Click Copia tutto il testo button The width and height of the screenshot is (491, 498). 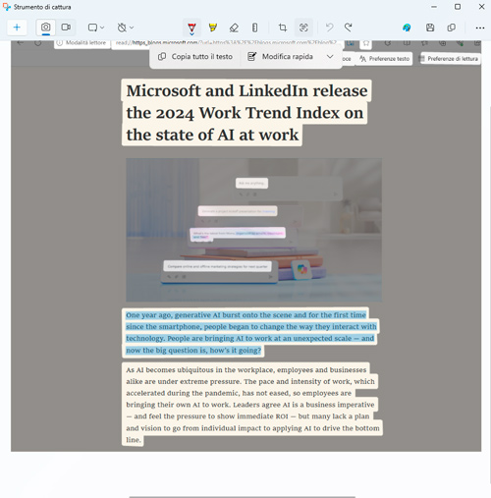click(195, 57)
